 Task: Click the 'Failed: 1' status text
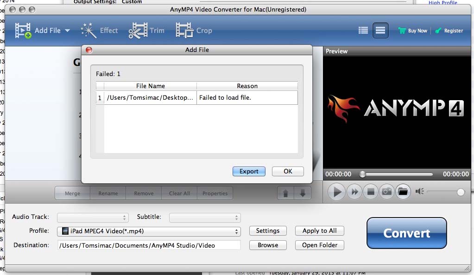pos(108,74)
